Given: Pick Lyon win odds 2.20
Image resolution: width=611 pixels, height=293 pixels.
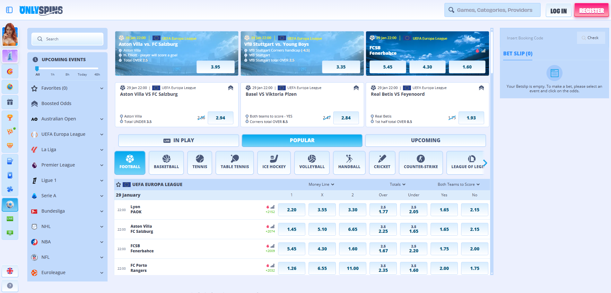Looking at the screenshot, I should [x=292, y=210].
